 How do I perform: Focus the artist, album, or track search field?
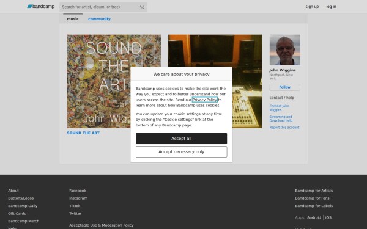[103, 7]
